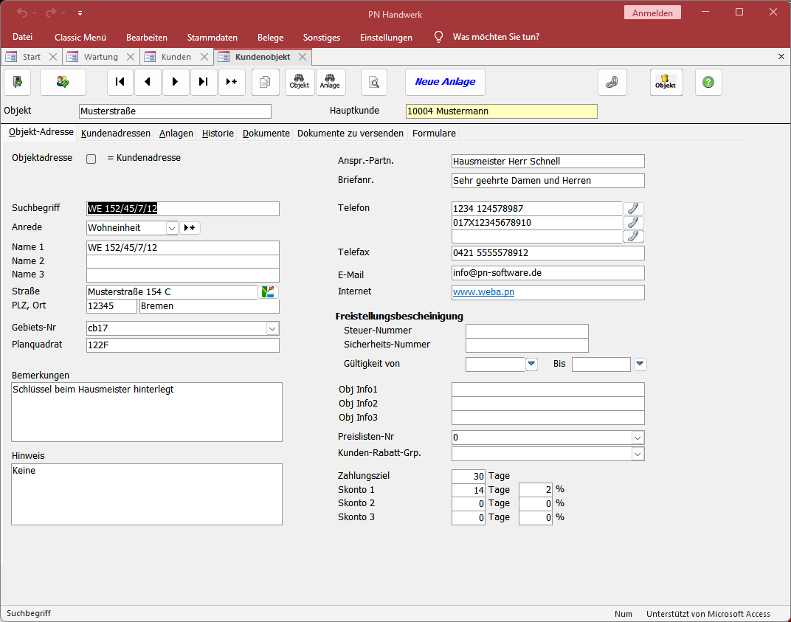Click the copy record icon

point(266,82)
